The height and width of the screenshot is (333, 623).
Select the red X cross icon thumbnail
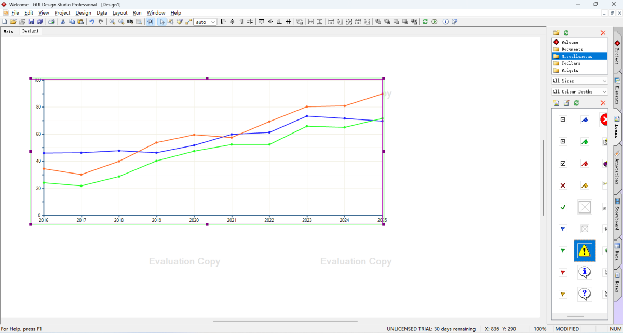[x=563, y=185]
